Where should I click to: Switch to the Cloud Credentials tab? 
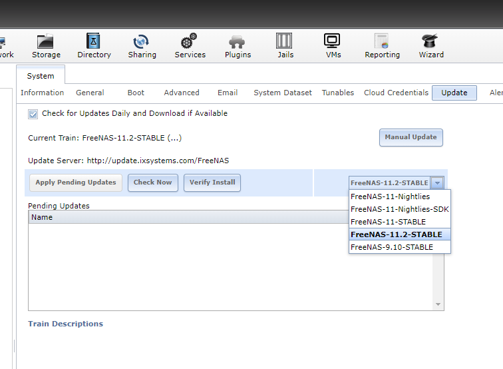(x=396, y=93)
